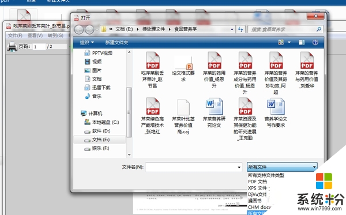This screenshot has height=215, width=346.
Task: Open 转到(G) menu in PDF reader
Action: [55, 36]
